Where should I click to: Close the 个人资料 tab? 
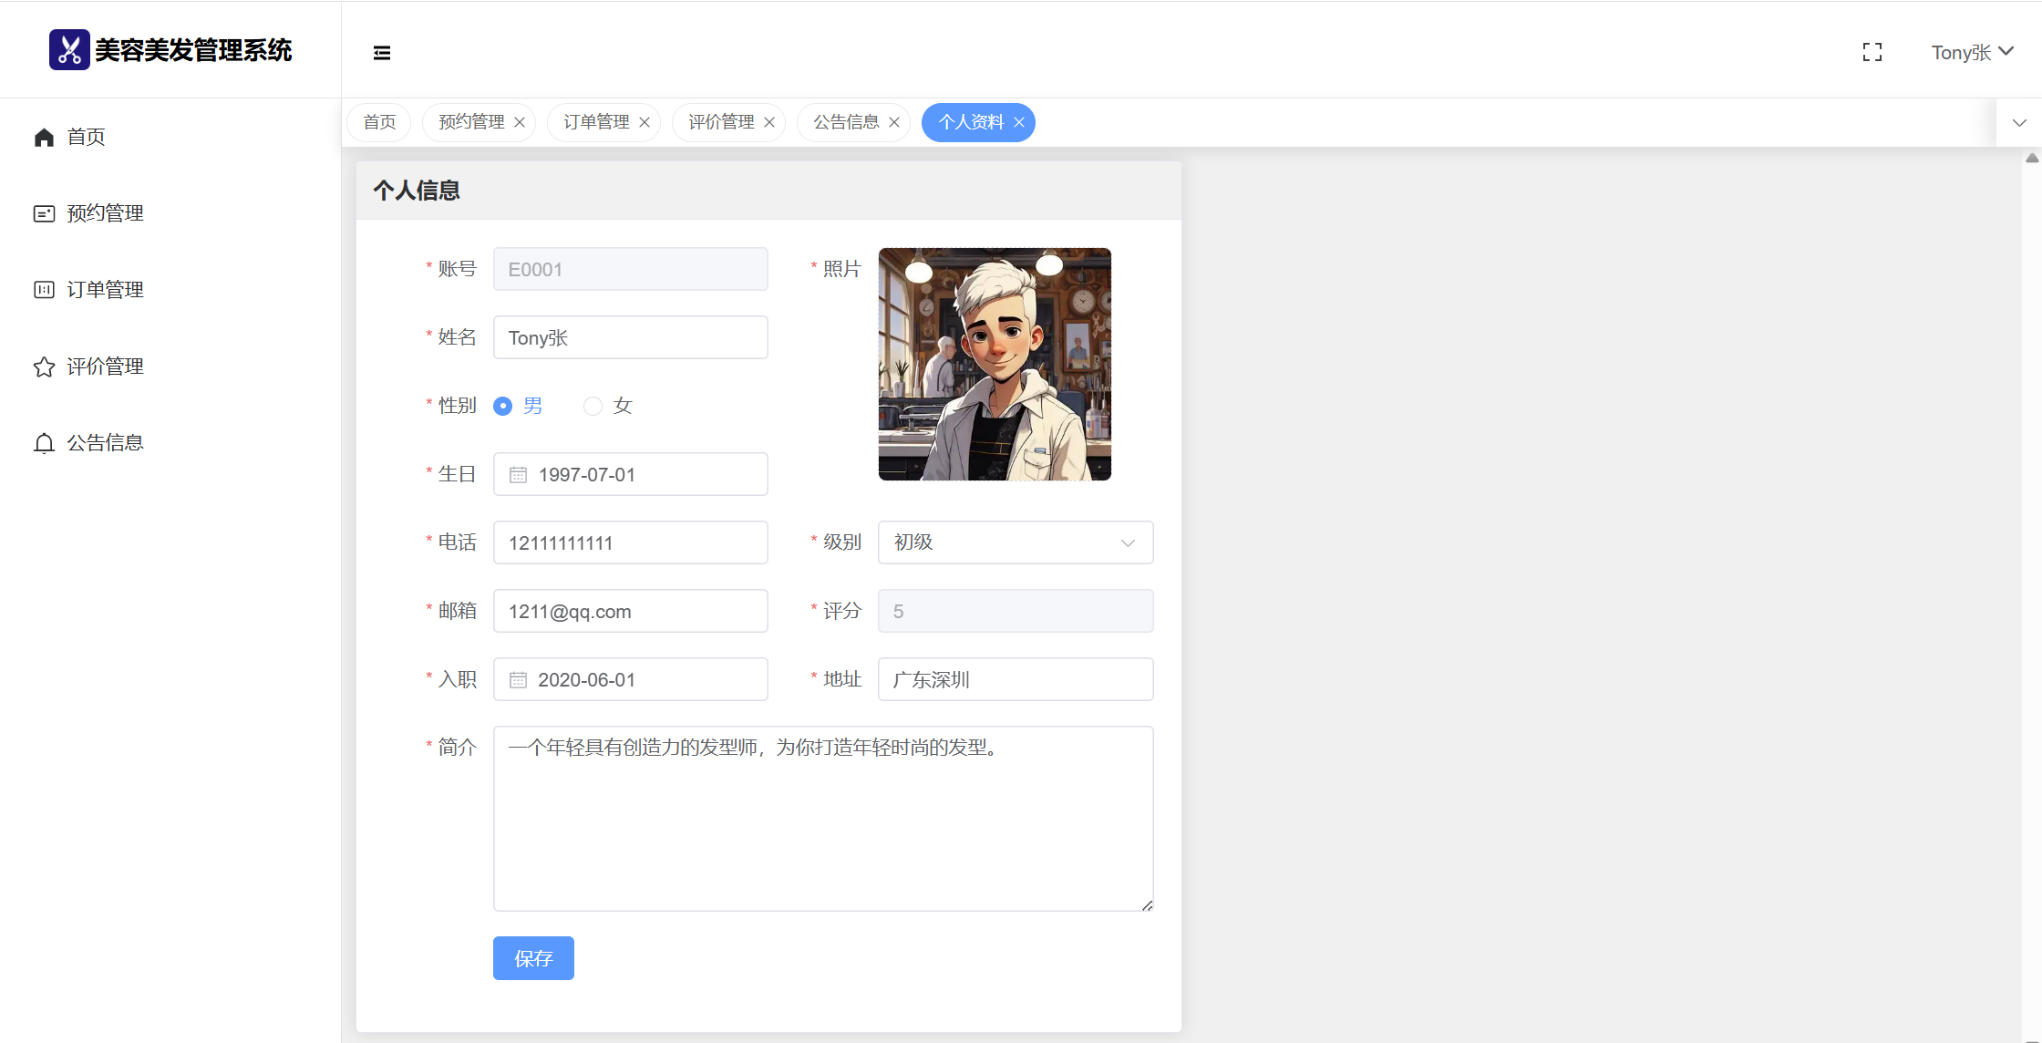coord(1019,123)
